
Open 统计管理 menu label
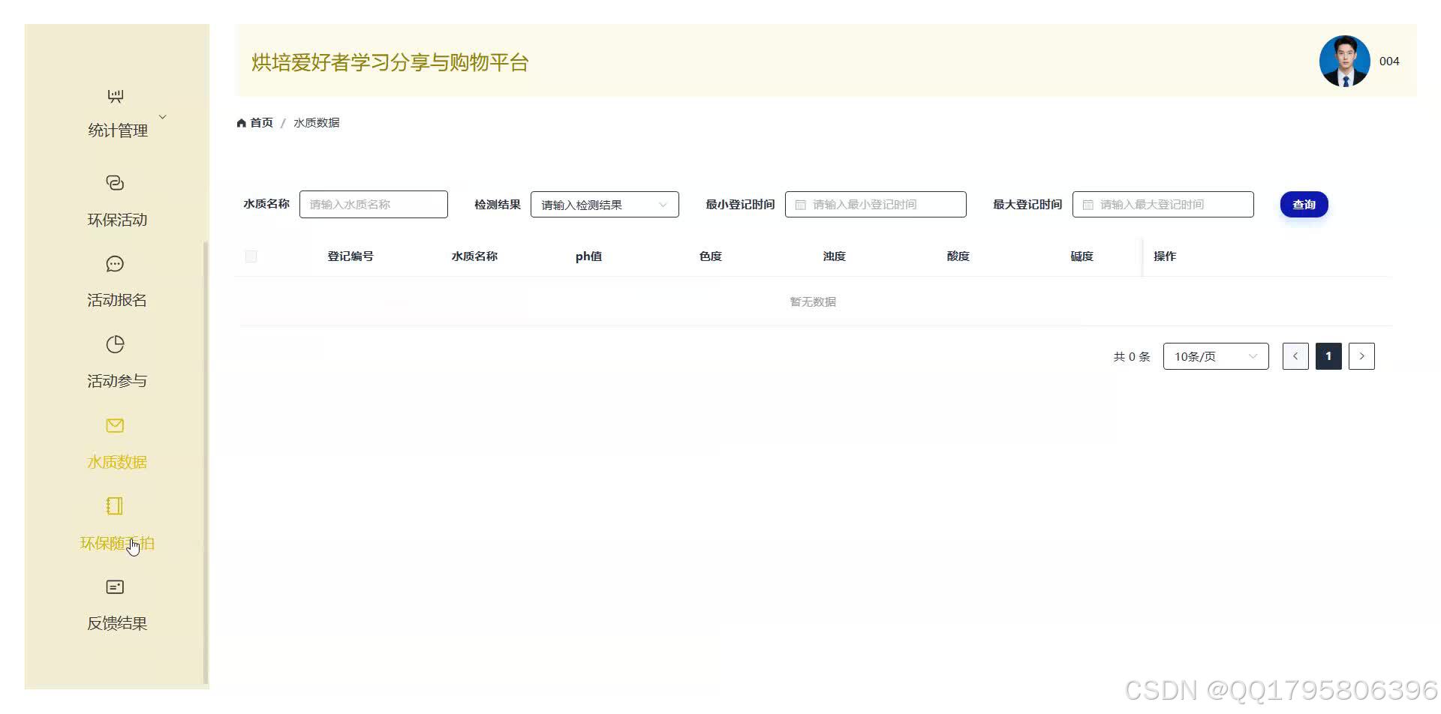tap(118, 130)
